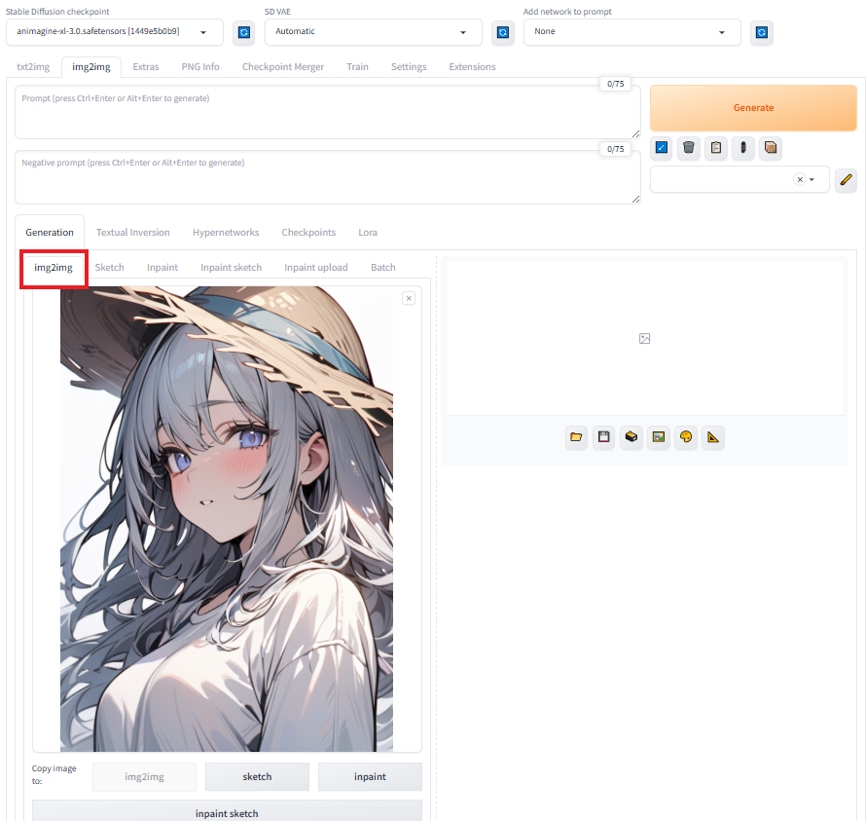Refresh the SD VAE list

point(503,32)
